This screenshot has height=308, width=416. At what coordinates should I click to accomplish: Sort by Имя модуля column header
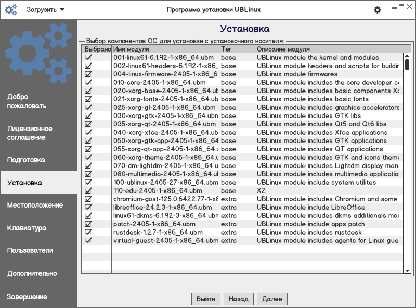click(x=165, y=49)
